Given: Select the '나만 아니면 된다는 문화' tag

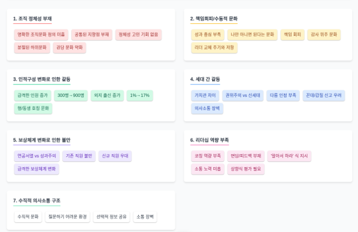Looking at the screenshot, I should click(x=252, y=34).
